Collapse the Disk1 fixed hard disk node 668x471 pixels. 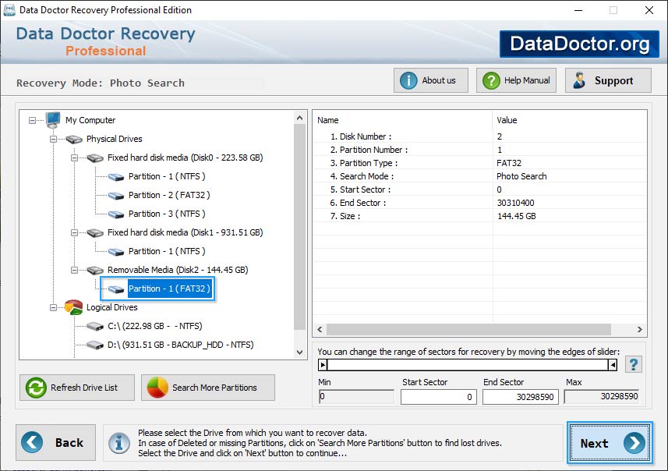74,232
